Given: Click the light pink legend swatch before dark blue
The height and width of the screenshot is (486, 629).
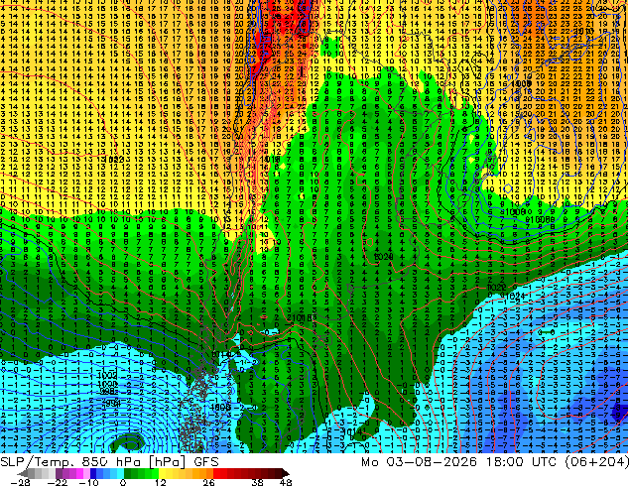Looking at the screenshot, I should click(x=86, y=473).
